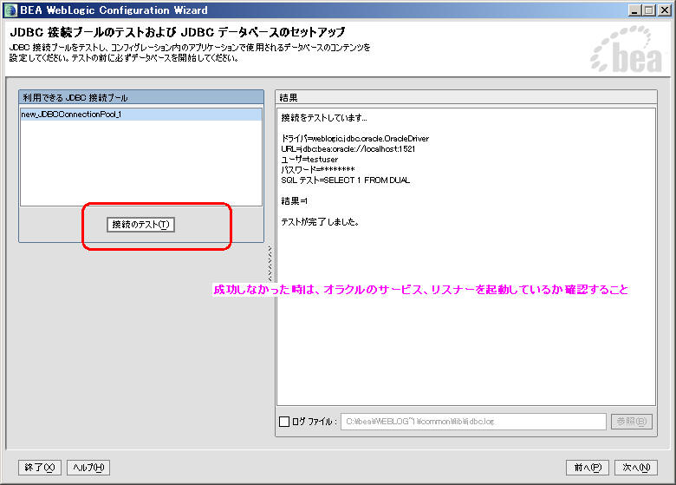The image size is (676, 485).
Task: Open help with the ヘルプ(H) button
Action: coord(88,468)
